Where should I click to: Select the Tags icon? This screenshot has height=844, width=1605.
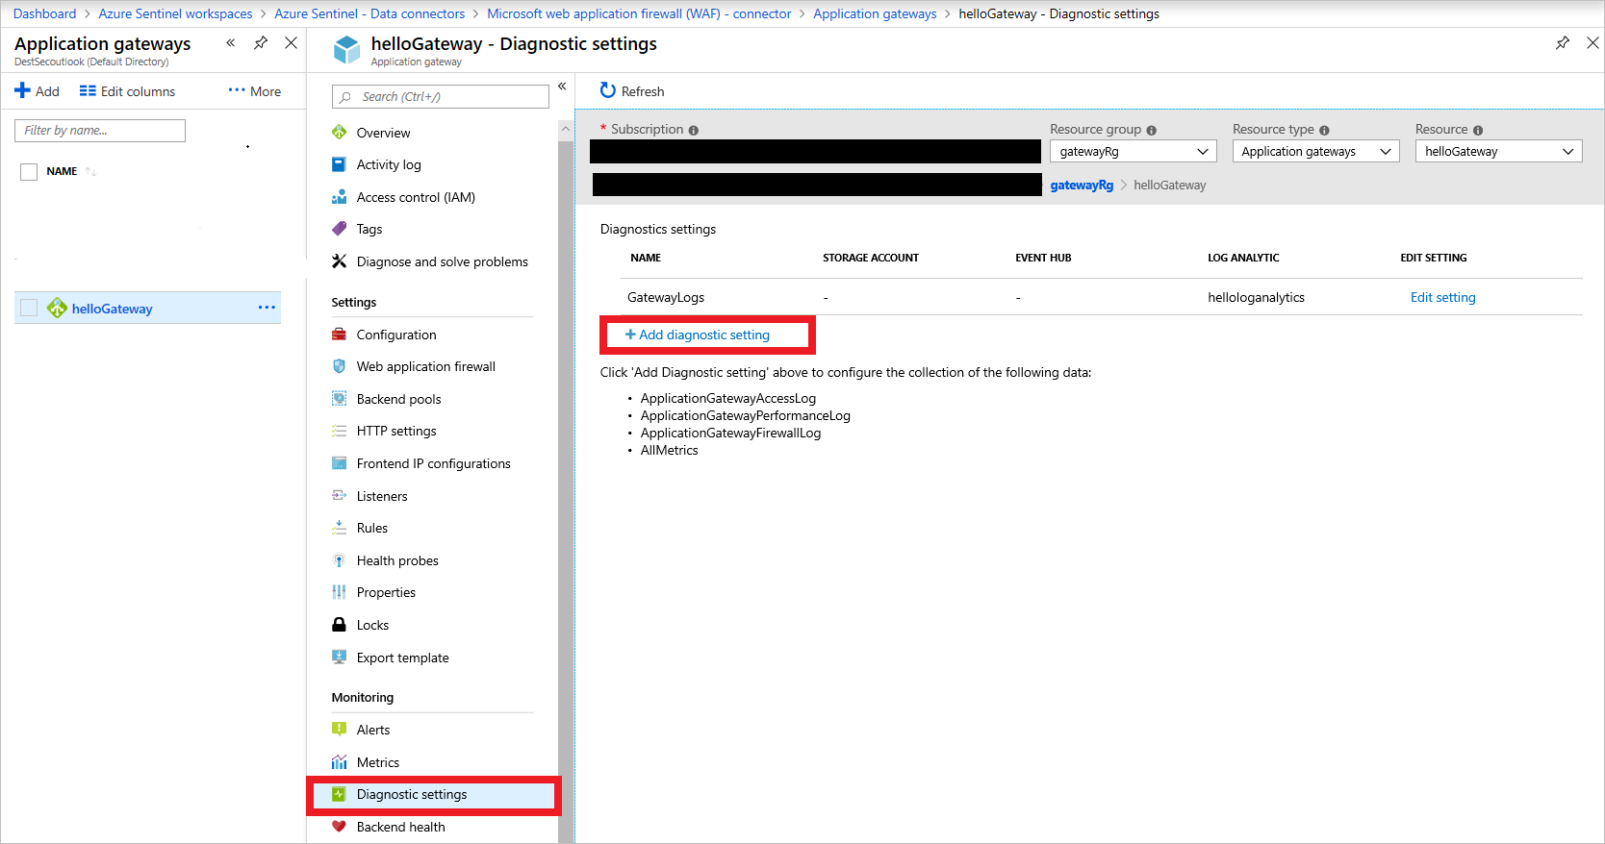339,229
